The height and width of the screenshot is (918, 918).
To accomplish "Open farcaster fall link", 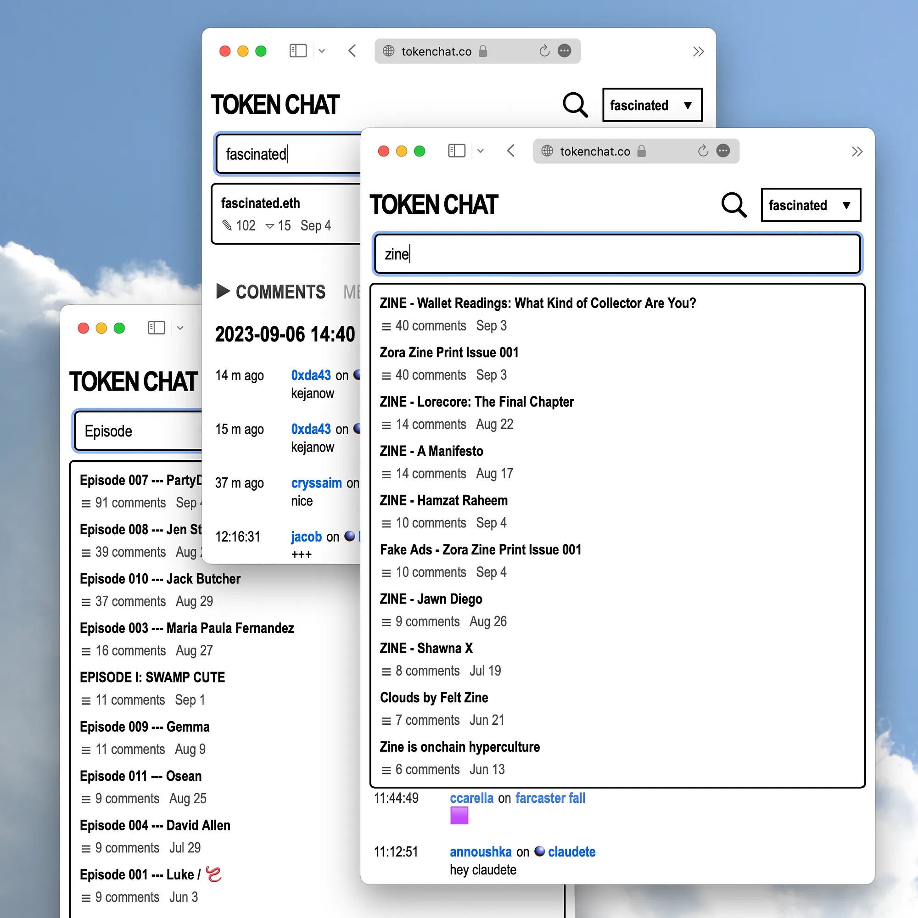I will 550,798.
